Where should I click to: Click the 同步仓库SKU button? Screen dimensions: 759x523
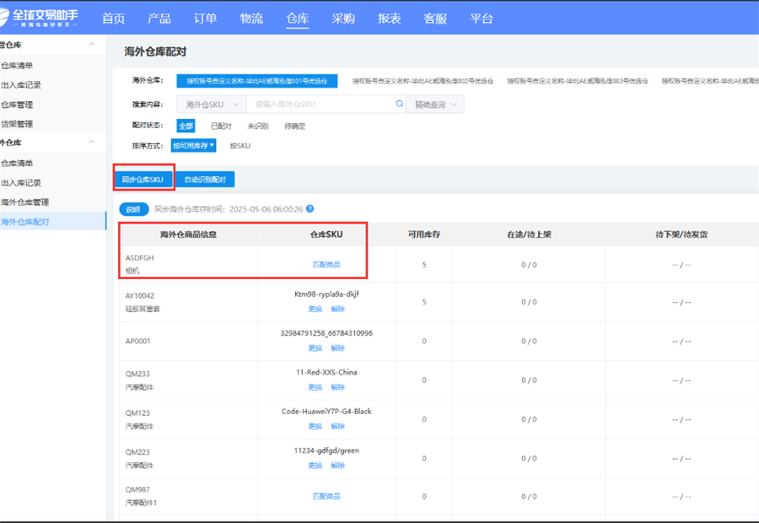click(143, 179)
